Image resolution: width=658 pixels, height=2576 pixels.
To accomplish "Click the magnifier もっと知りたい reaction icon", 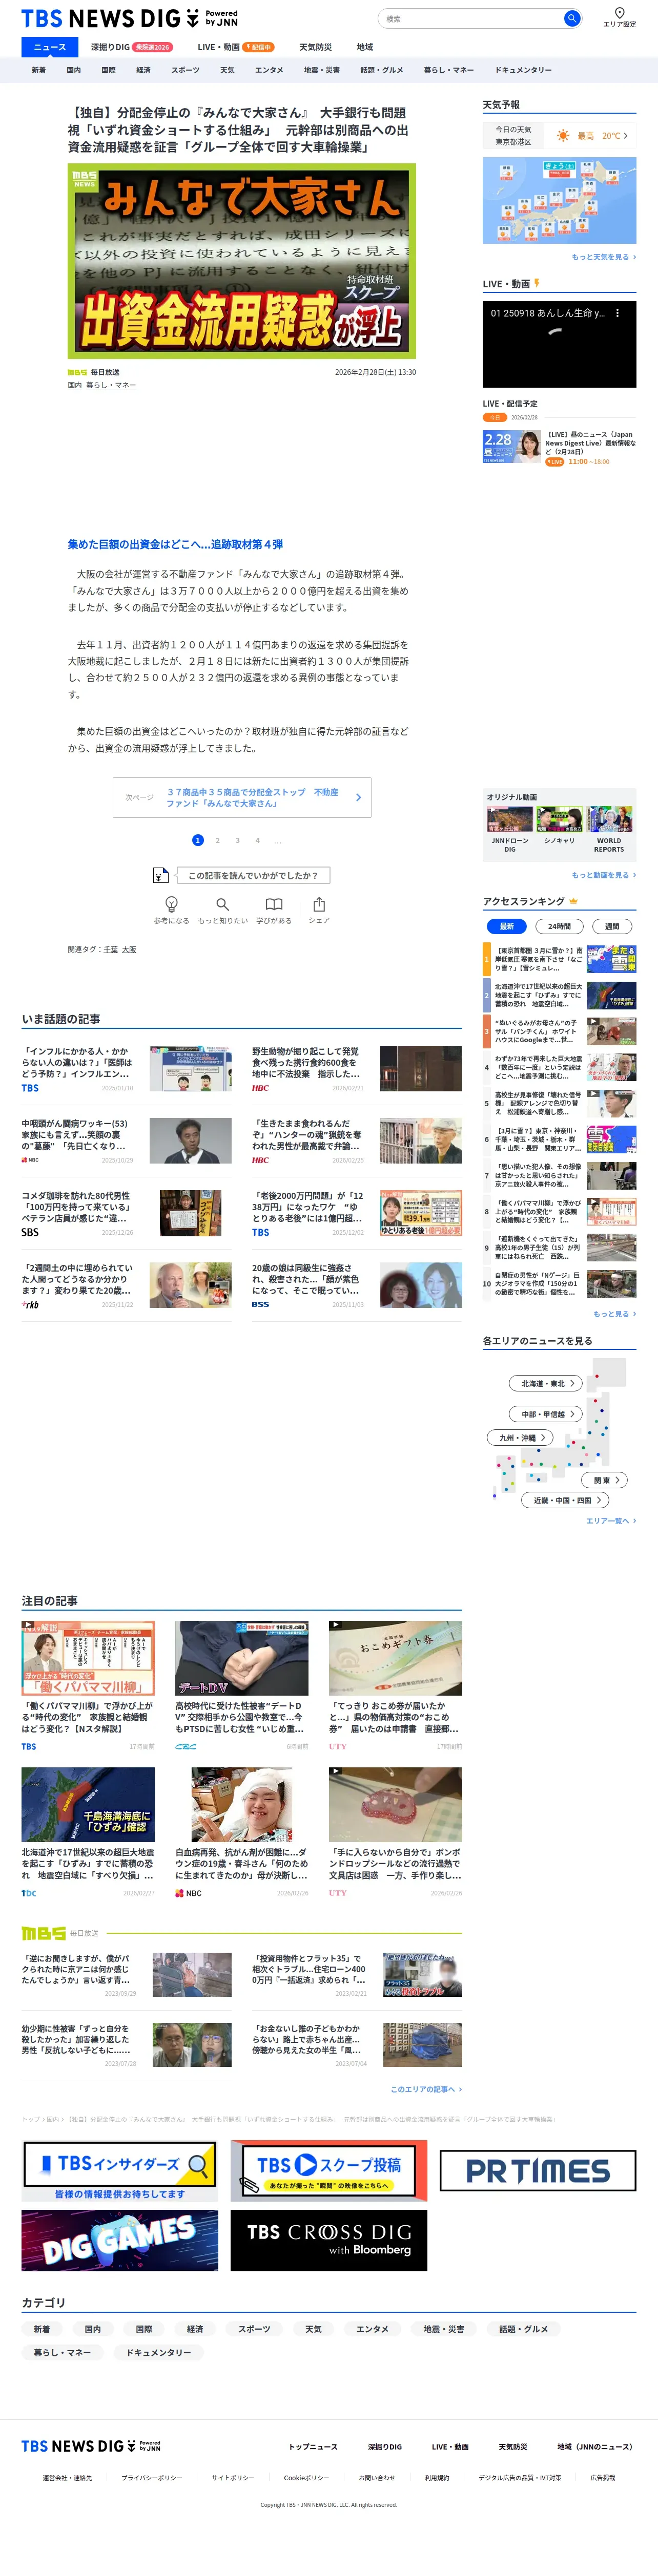I will click(x=222, y=904).
